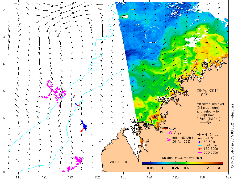The image size is (234, 180).
Task: Click the longitude axis label "119"
Action: [x=19, y=177]
